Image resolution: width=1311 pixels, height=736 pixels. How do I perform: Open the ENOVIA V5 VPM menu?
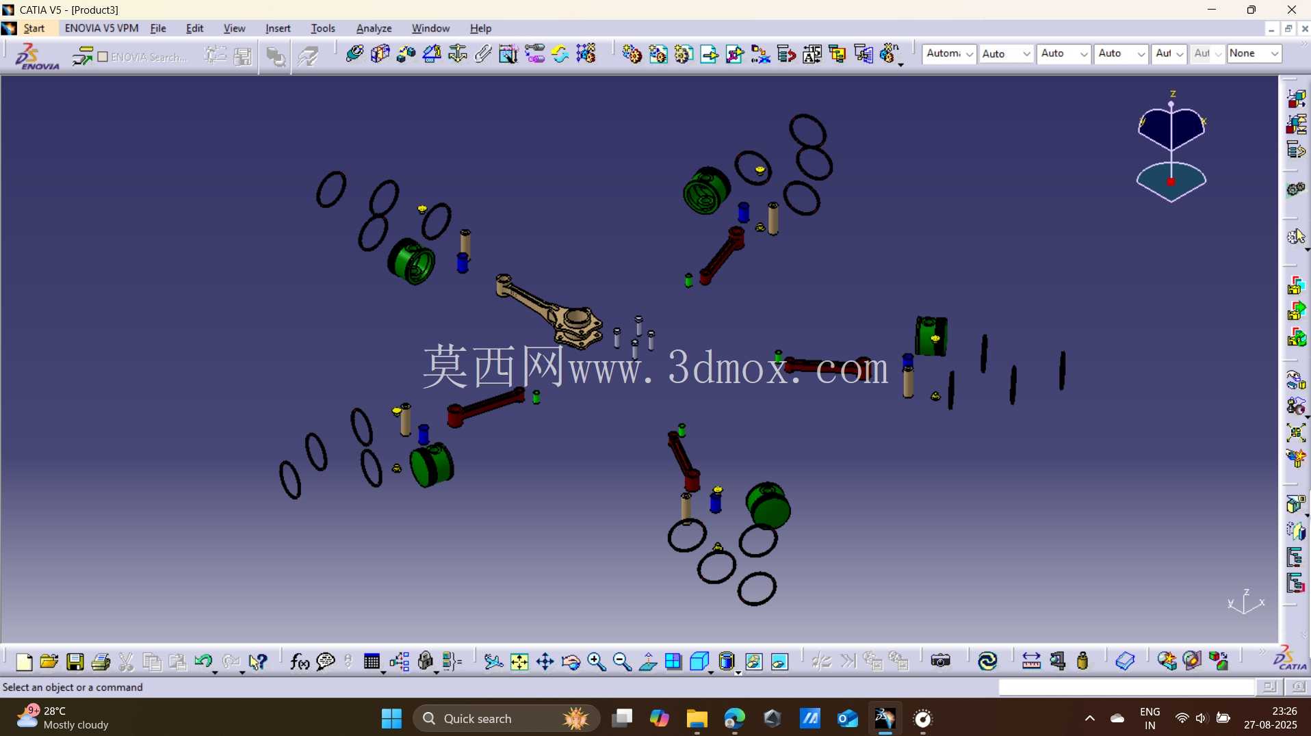[101, 28]
